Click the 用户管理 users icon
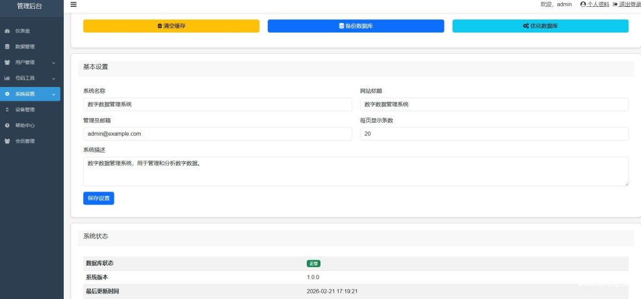Screen dimensions: 641x299 coord(7,63)
